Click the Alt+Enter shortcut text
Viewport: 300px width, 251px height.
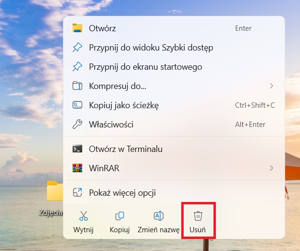250,125
